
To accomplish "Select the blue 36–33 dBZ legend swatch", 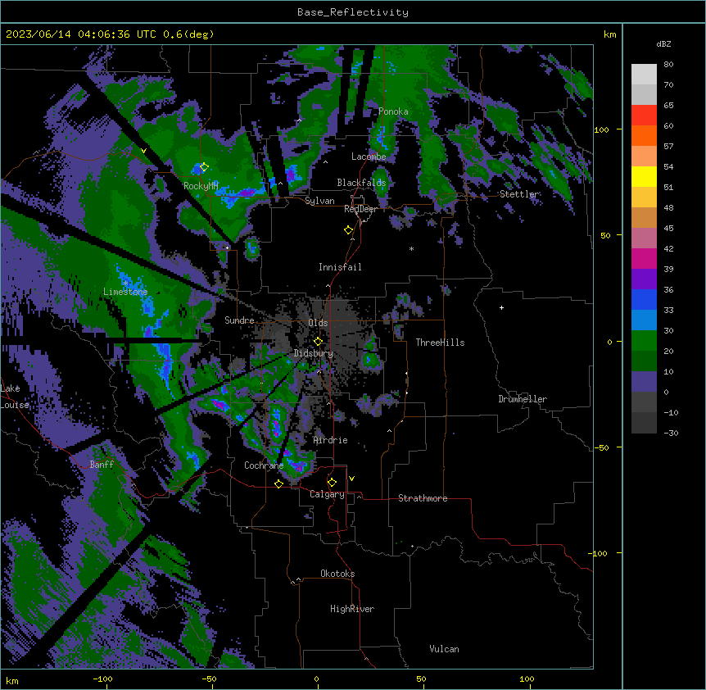I will (x=644, y=299).
